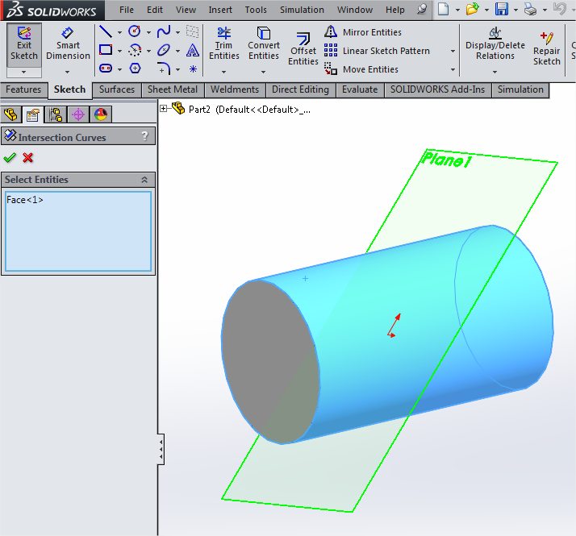Image resolution: width=576 pixels, height=536 pixels.
Task: Open the Insert menu
Action: tap(220, 10)
